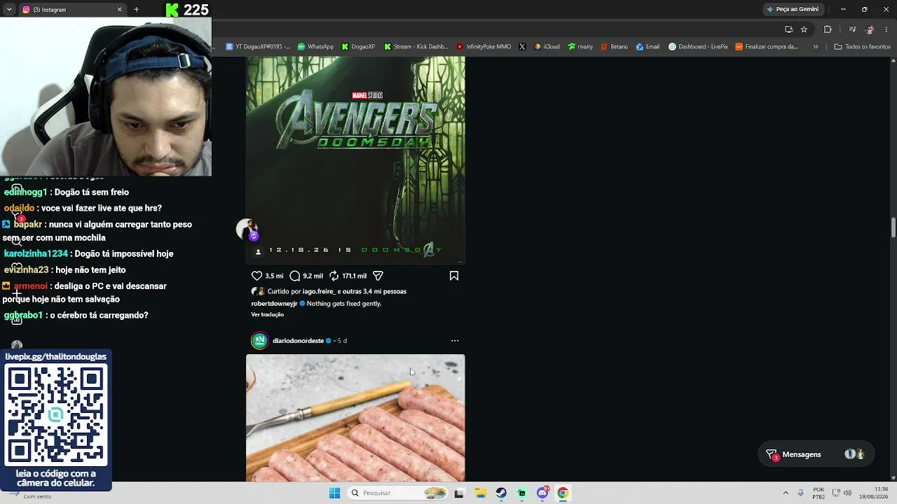
Task: Open the tab search dropdown arrow
Action: (x=9, y=10)
